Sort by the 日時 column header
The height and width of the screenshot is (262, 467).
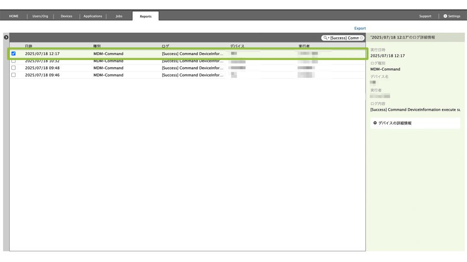(29, 46)
